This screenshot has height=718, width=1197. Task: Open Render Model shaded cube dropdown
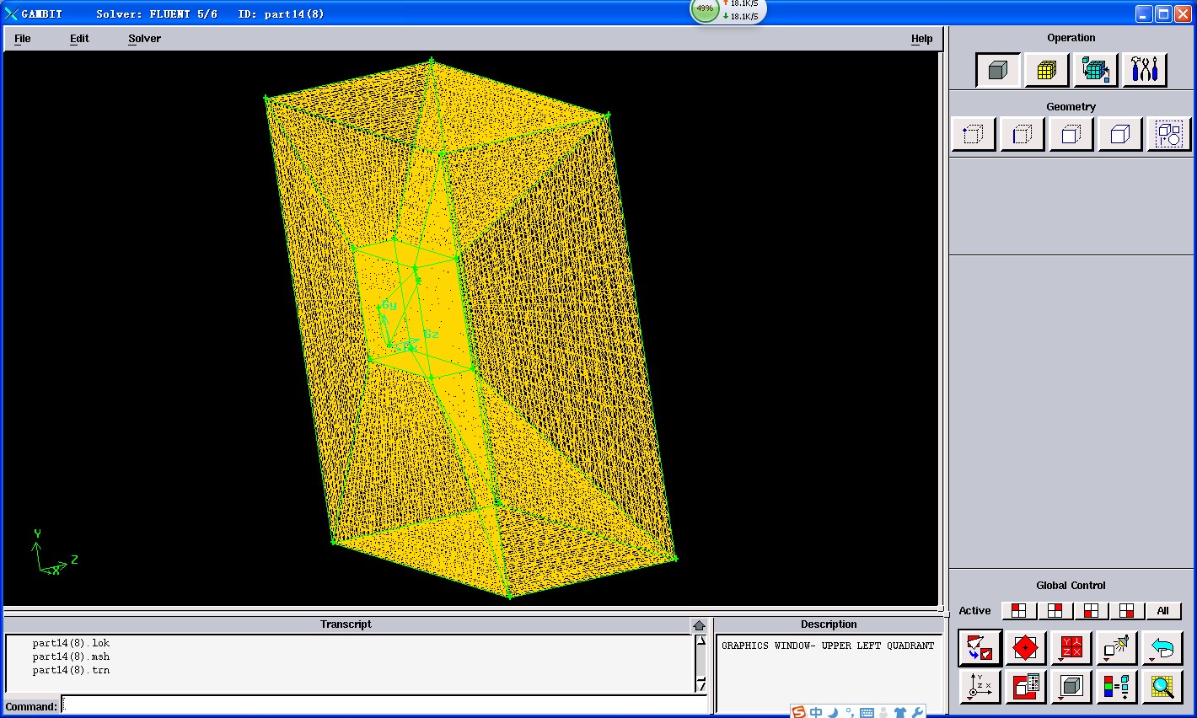(x=1071, y=687)
